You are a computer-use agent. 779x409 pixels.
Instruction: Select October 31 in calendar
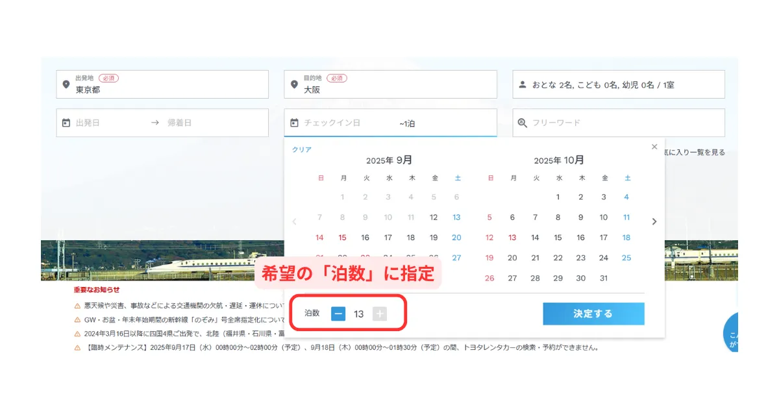pos(604,278)
